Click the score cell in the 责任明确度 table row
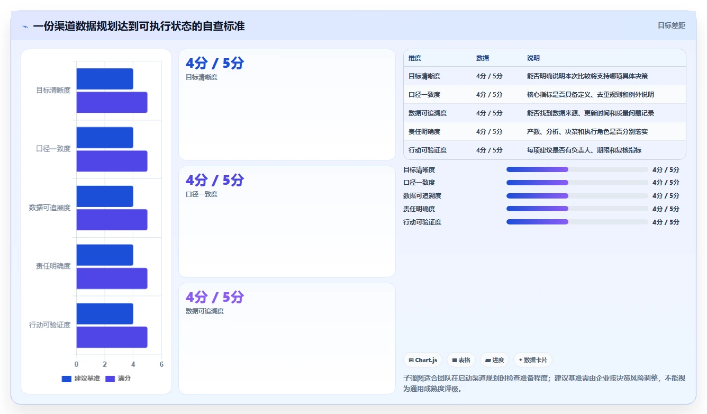707x414 pixels. (x=490, y=132)
